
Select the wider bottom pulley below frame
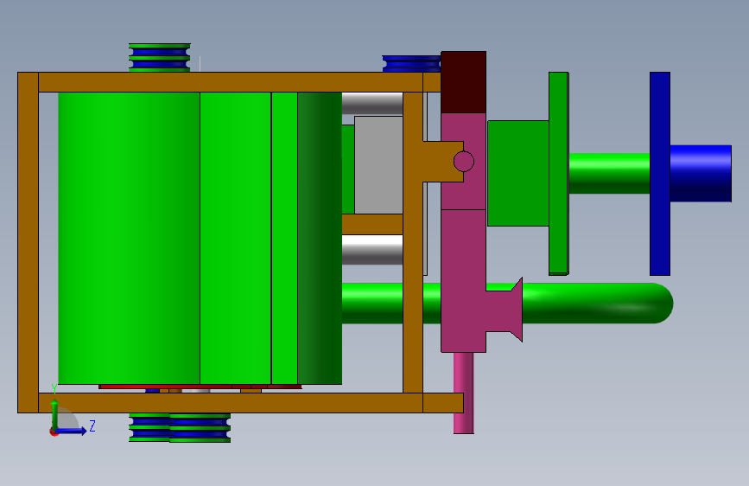(x=200, y=428)
